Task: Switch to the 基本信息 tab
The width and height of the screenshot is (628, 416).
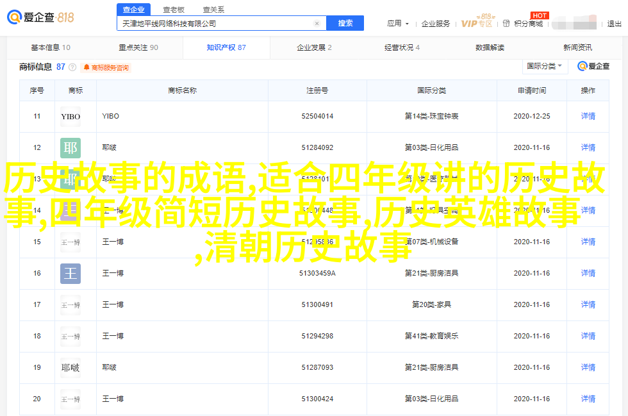Action: 51,47
